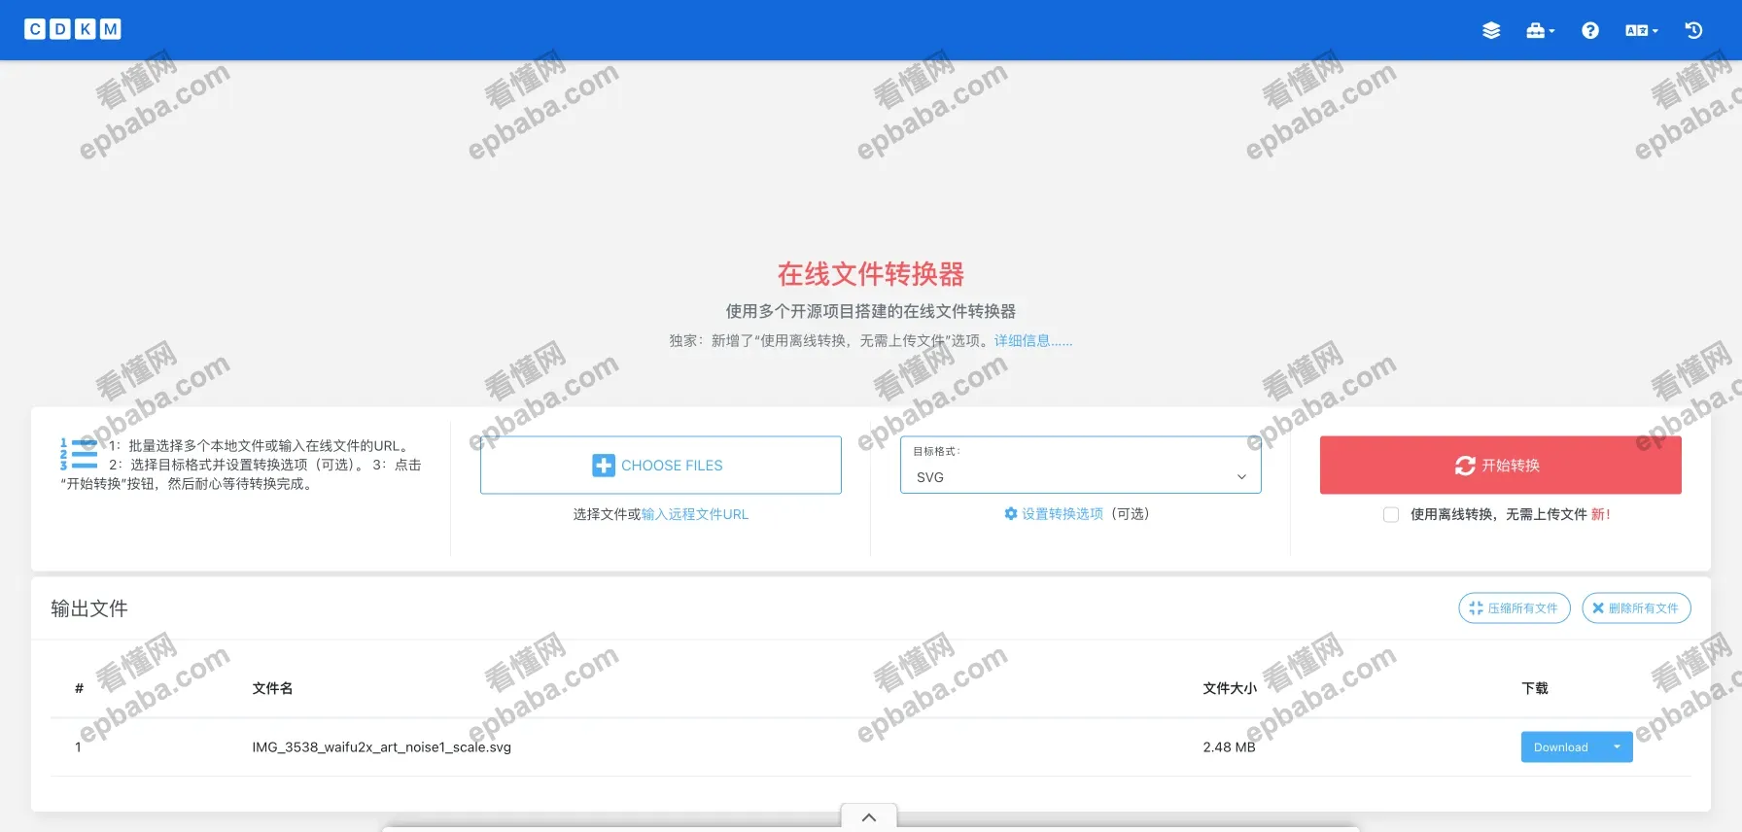
Task: Click the 文件大小 column header
Action: (x=1230, y=688)
